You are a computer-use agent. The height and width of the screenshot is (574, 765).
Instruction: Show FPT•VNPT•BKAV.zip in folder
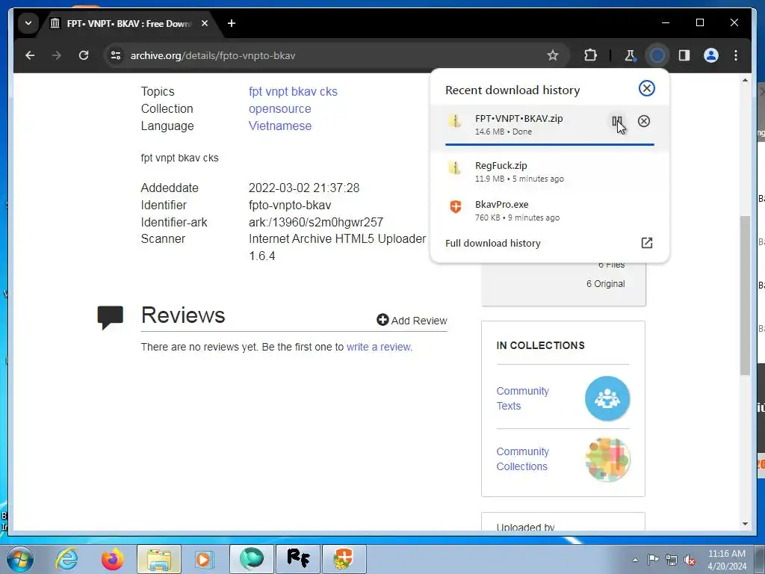click(x=617, y=121)
